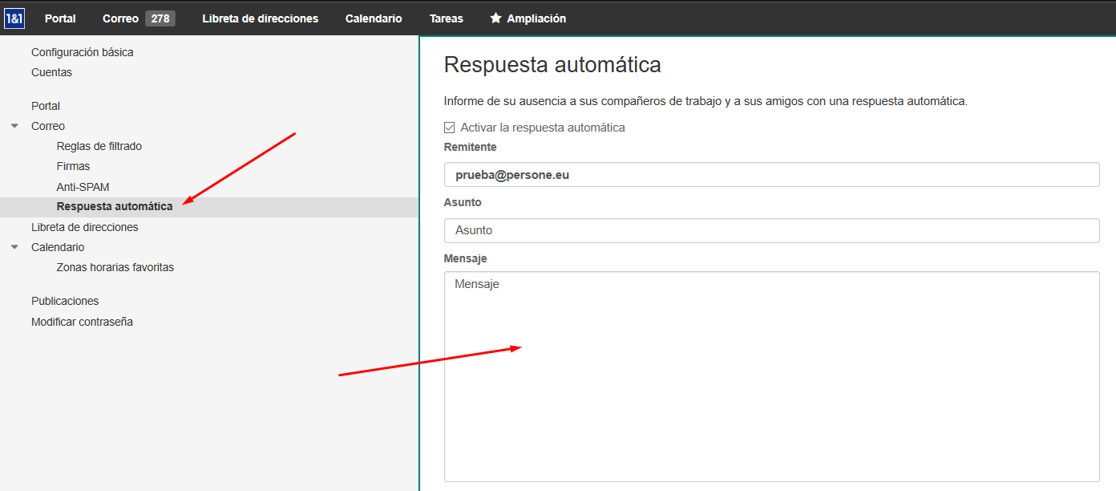Click the Publicaciones sidebar entry

click(65, 301)
